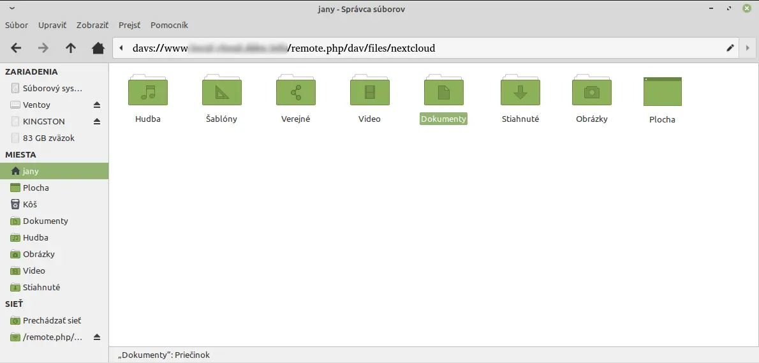The width and height of the screenshot is (759, 363).
Task: Open Hudba in sidebar places
Action: [54, 237]
